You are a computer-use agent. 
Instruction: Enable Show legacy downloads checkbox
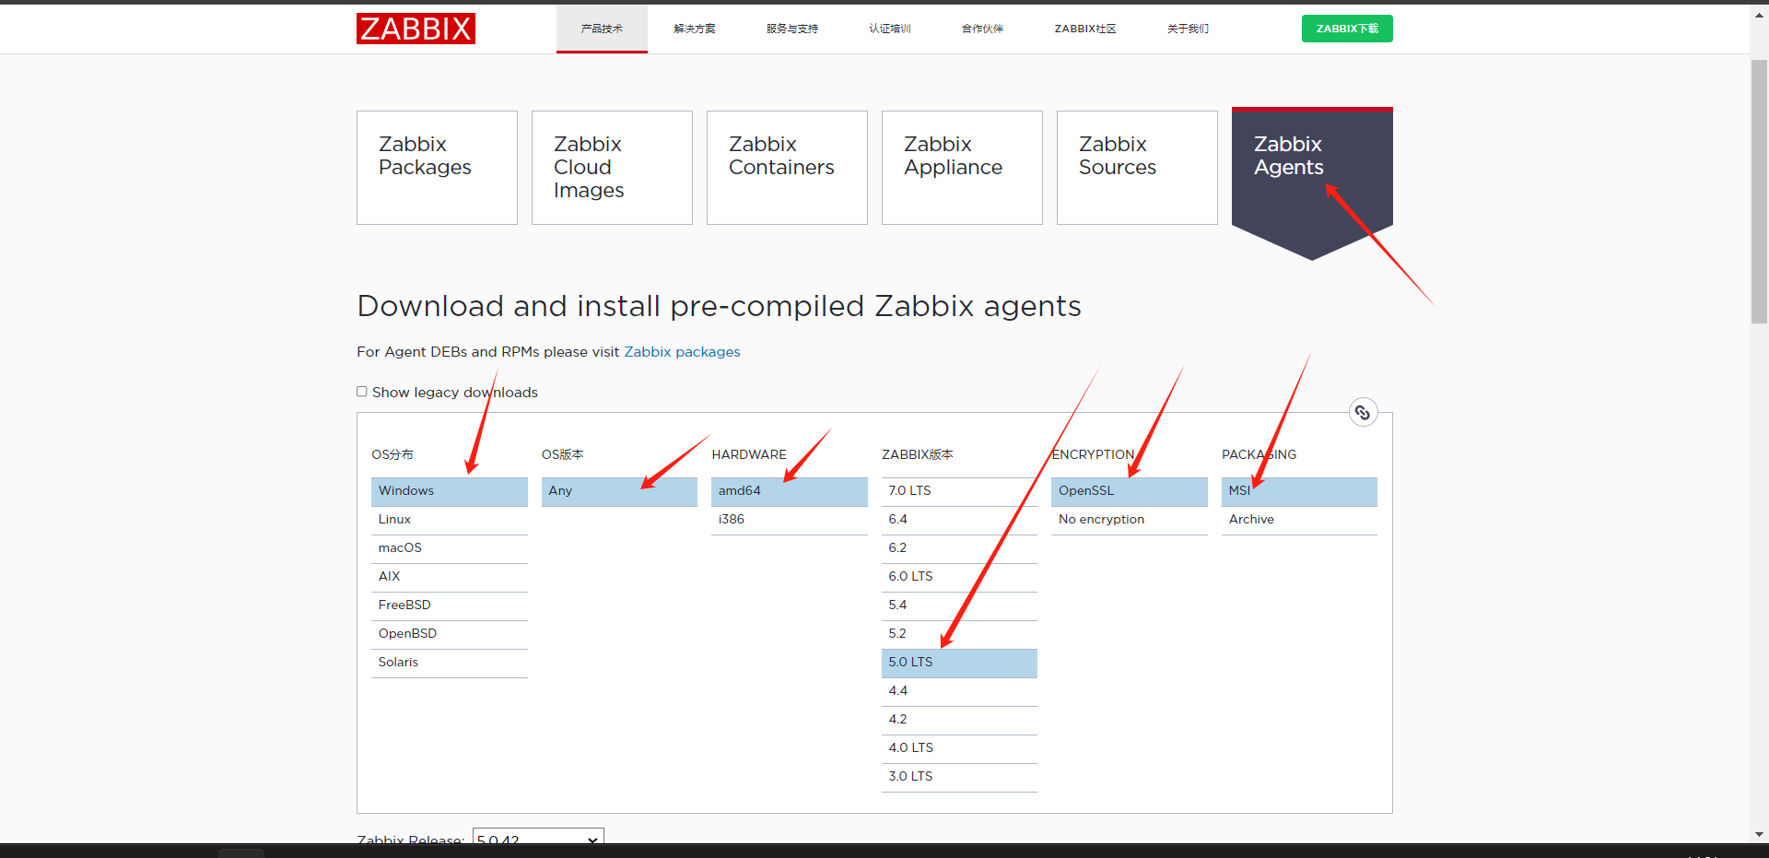(x=362, y=392)
